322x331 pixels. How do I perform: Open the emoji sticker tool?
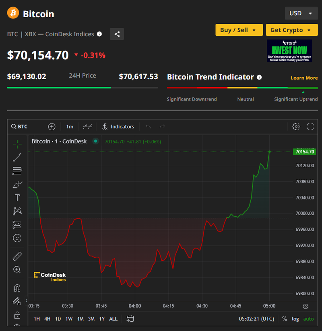point(17,238)
